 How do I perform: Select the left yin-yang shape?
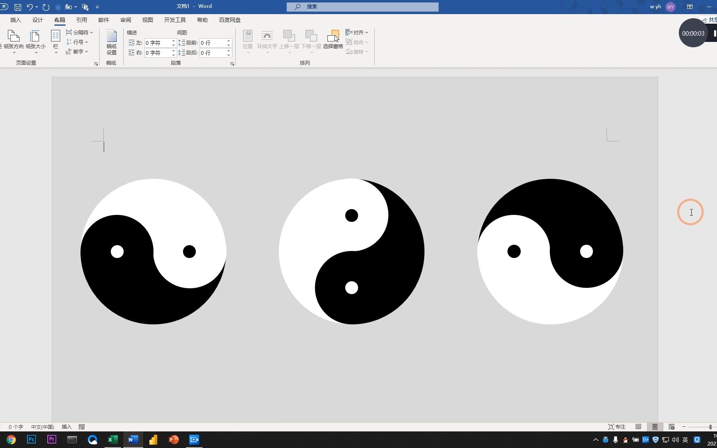click(153, 251)
